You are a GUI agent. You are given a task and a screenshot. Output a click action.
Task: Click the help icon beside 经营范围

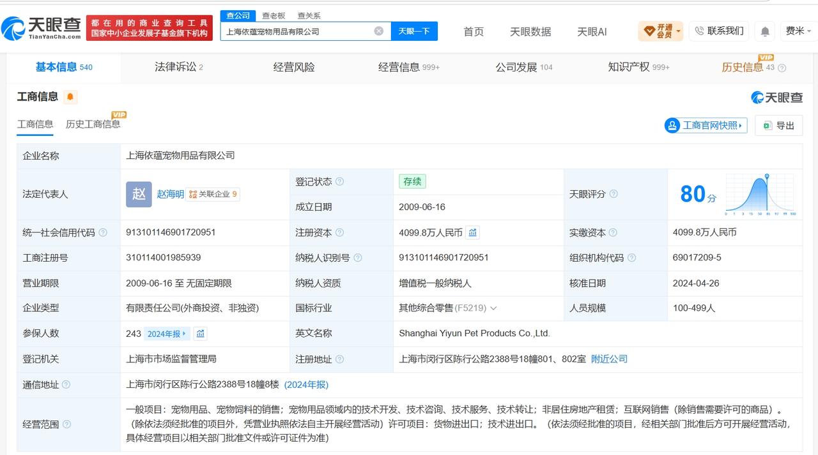tap(66, 424)
